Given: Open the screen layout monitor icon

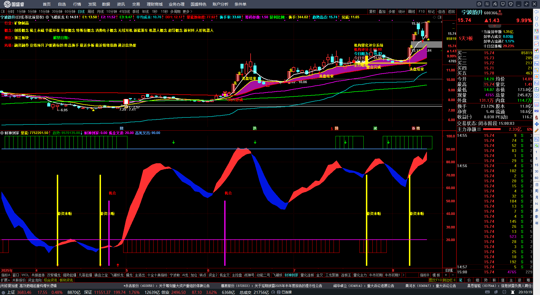Looking at the screenshot, I should pos(503,4).
